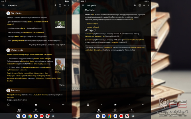Screen dimensions: 191x119
Task: Show table of contents in right window
Action: pos(144,5)
